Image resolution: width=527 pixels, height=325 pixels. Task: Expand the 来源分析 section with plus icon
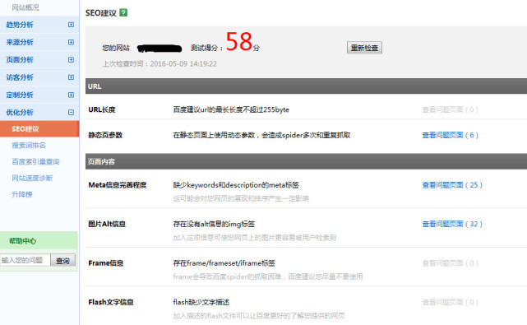point(71,42)
